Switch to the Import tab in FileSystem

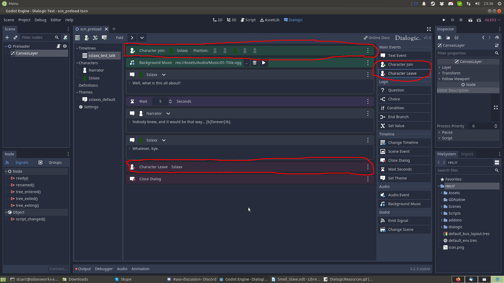pos(467,154)
